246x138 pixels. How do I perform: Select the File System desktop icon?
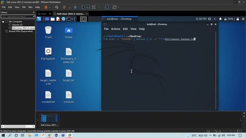48,54
